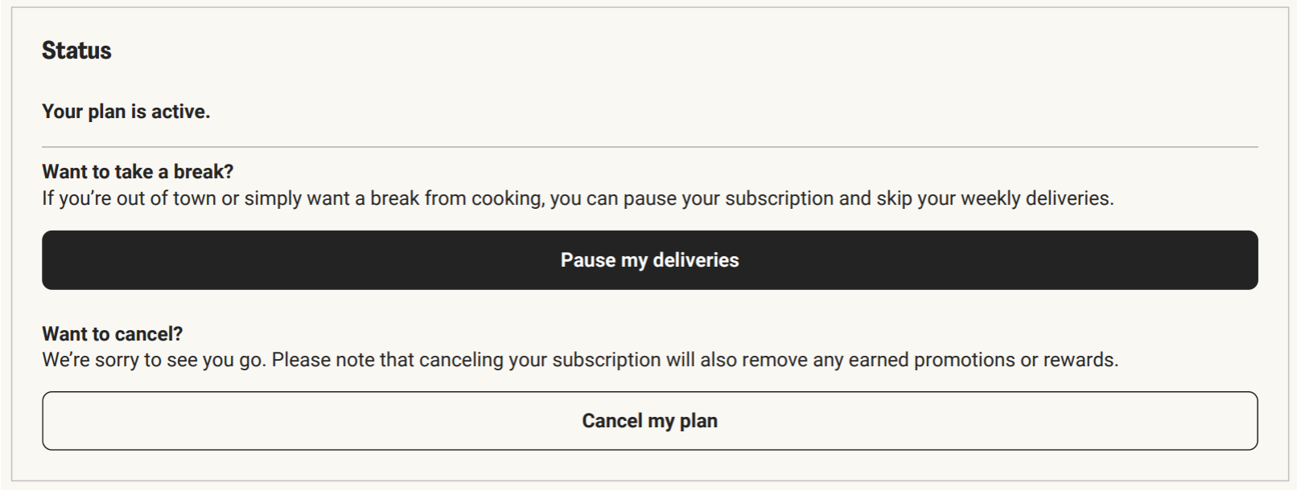Select the 'Your plan is active.' text
1297x490 pixels.
coord(126,112)
